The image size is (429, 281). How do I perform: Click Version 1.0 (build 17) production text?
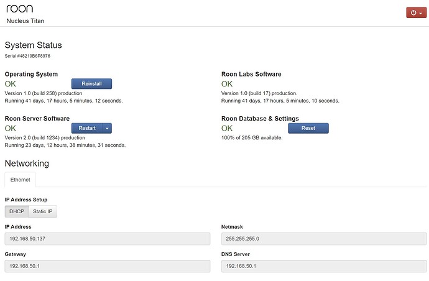tap(259, 93)
